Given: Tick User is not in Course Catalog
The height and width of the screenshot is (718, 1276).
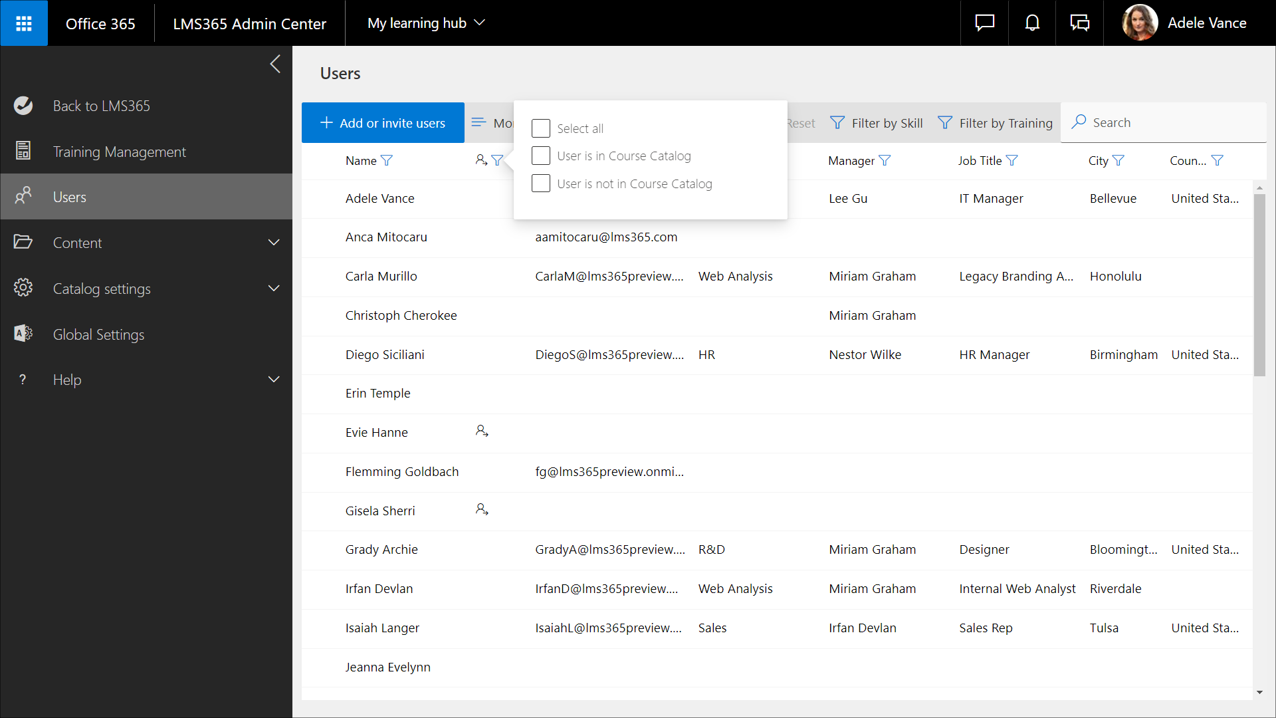Looking at the screenshot, I should coord(541,183).
